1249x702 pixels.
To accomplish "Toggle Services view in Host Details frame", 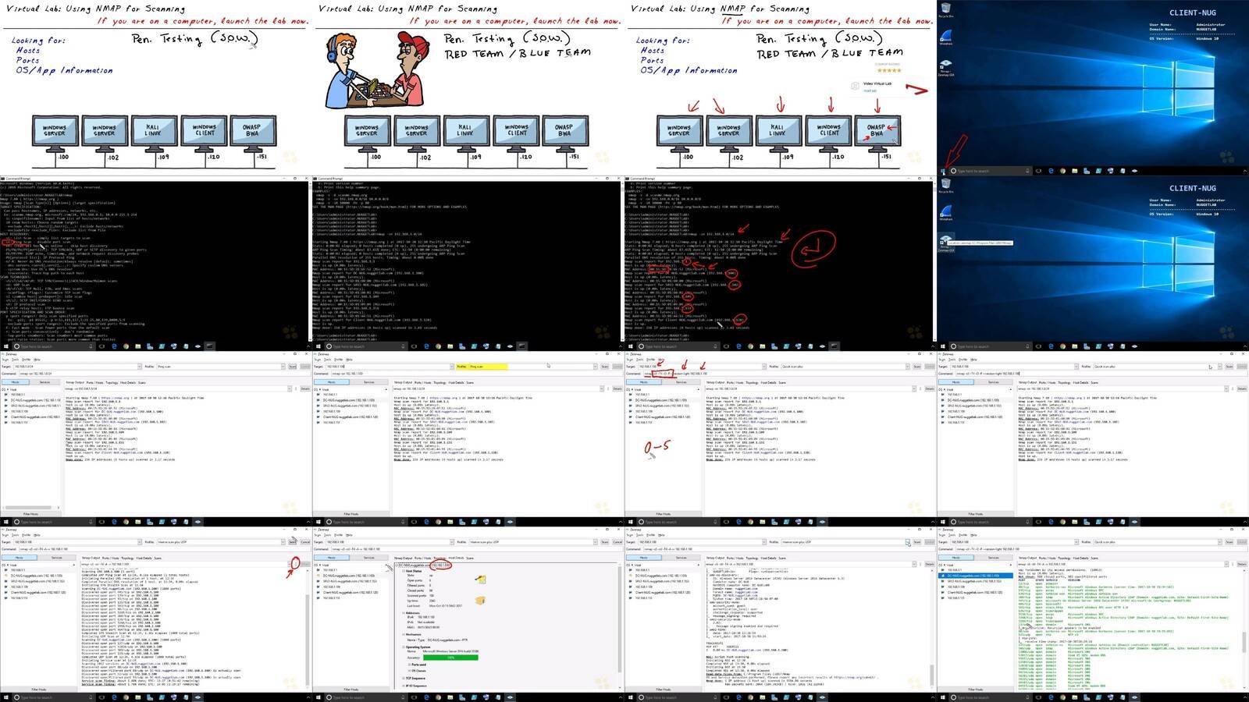I will click(x=369, y=558).
